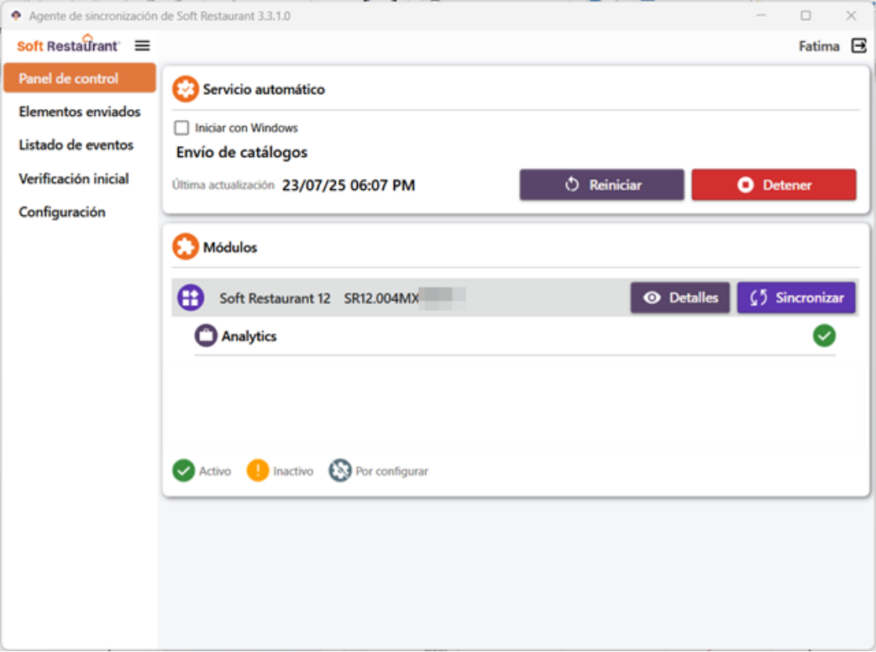Click the Módulos heading text
This screenshot has width=876, height=652.
(x=230, y=248)
